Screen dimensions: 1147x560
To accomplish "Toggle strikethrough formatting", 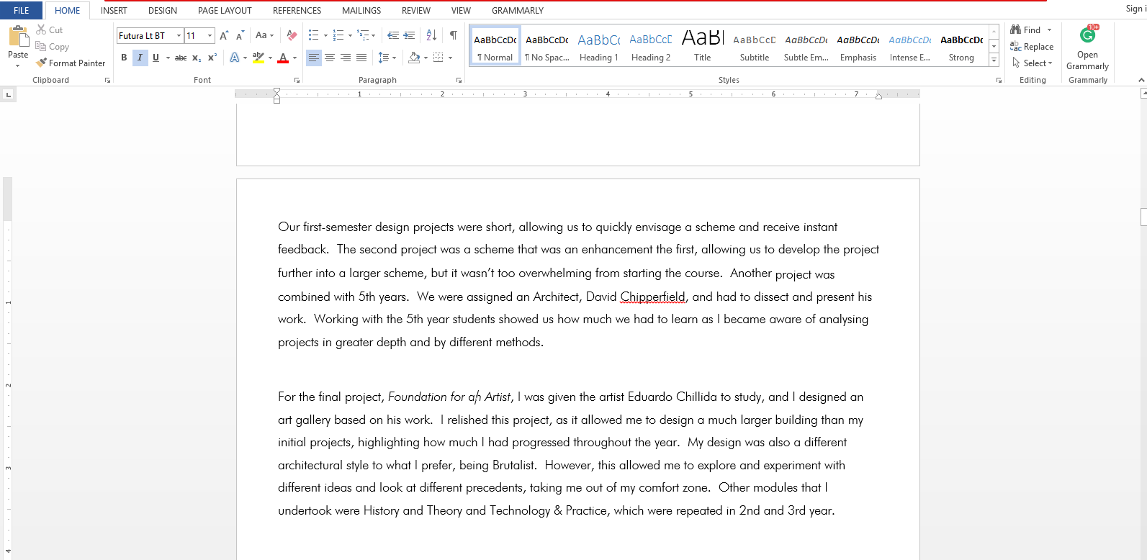I will 181,58.
